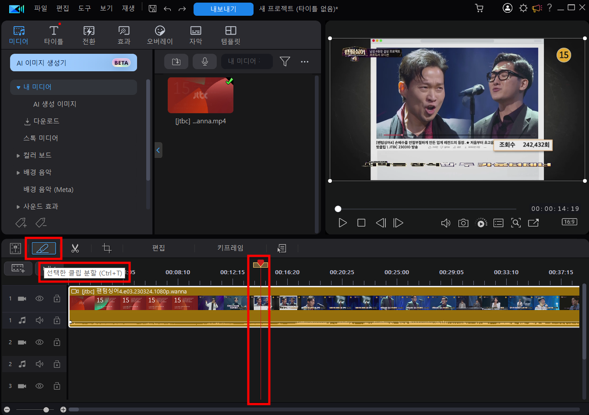This screenshot has height=415, width=589.
Task: Click the 편집 button in timeline toolbar
Action: [x=159, y=248]
